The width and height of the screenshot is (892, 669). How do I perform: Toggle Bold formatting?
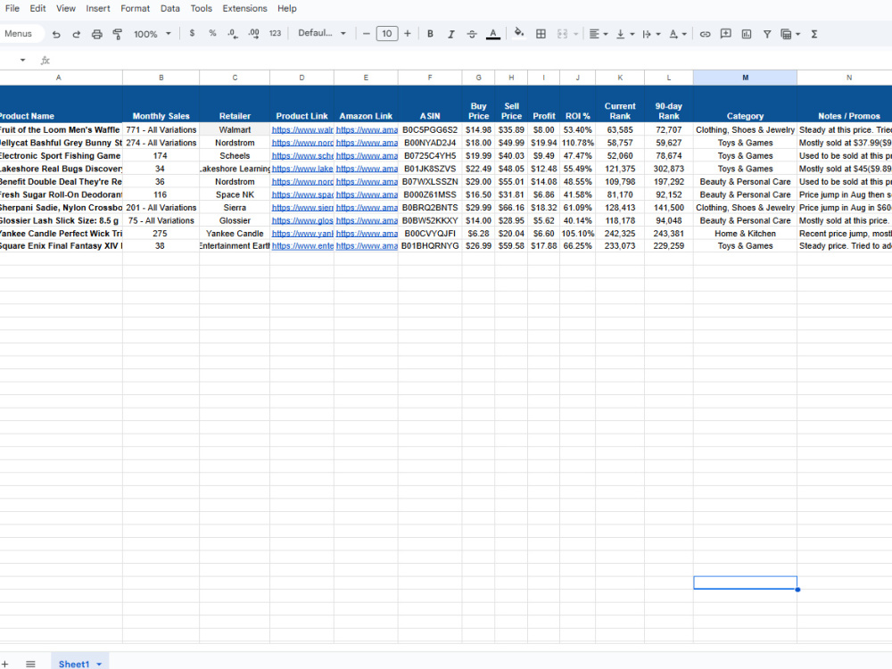pyautogui.click(x=430, y=34)
